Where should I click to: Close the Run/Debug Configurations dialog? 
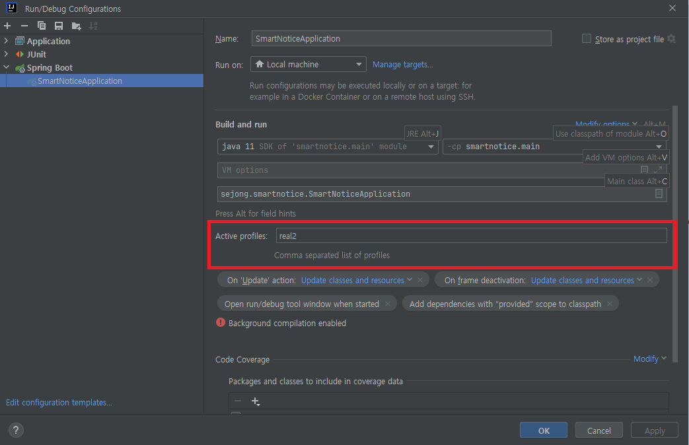672,8
